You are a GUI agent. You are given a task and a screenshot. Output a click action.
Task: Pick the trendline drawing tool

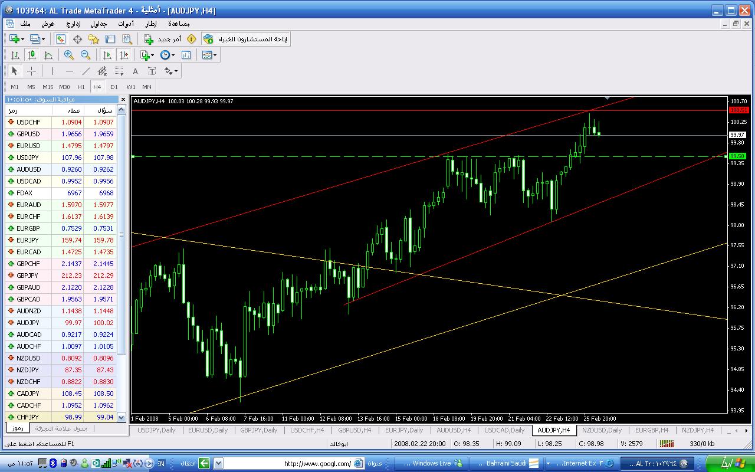tap(86, 71)
